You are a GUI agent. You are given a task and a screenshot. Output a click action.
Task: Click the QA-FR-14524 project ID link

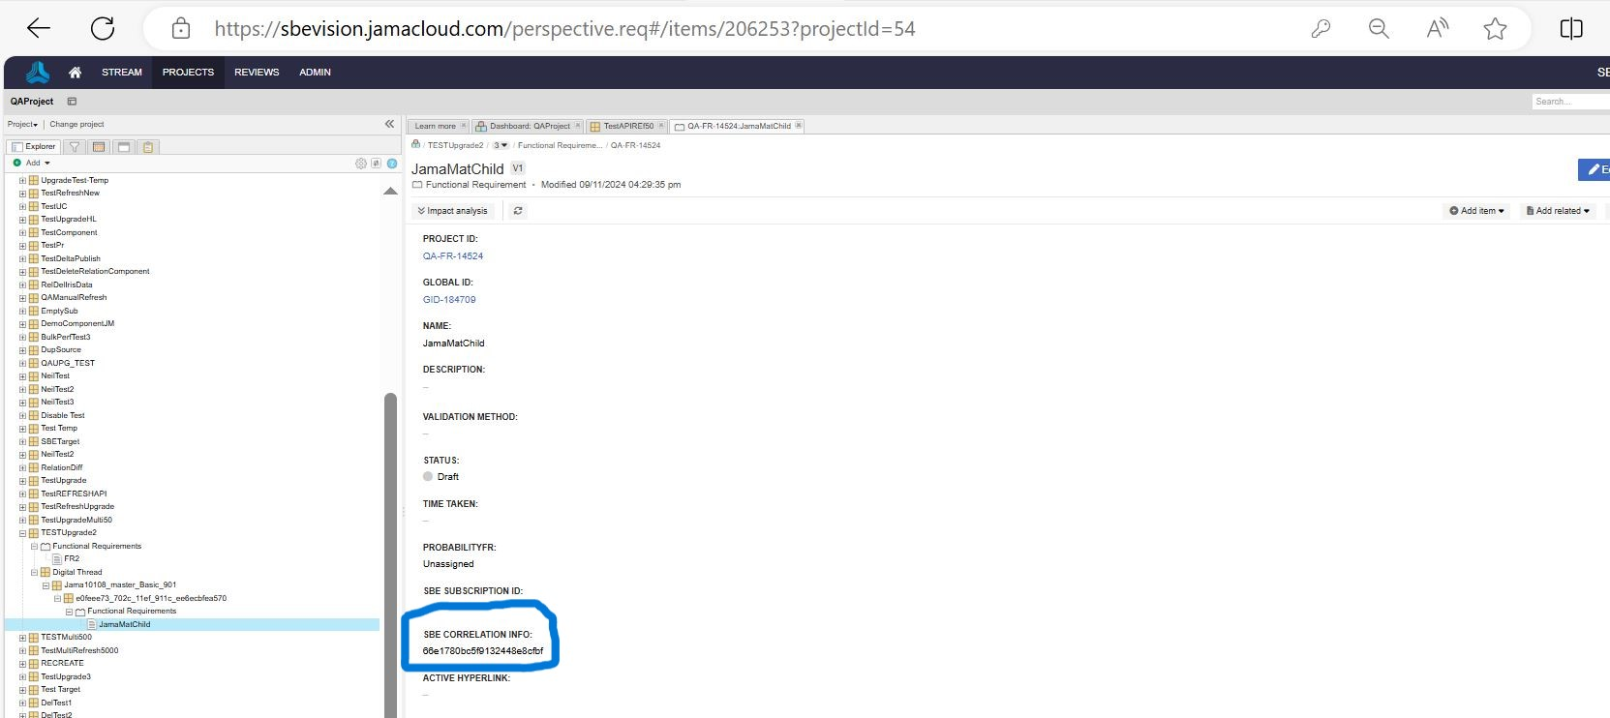[453, 256]
